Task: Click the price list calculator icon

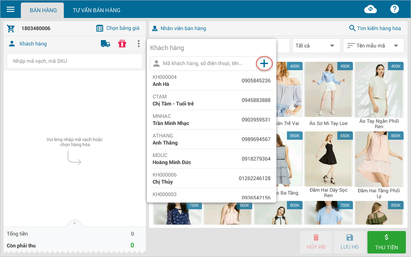Action: [x=100, y=28]
